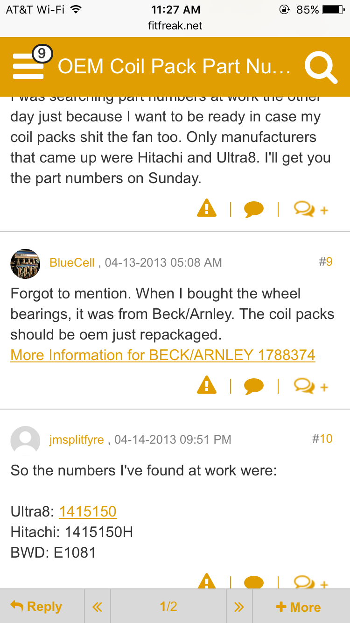Tap the search magnifier icon
Viewport: 350px width, 623px height.
click(x=320, y=67)
